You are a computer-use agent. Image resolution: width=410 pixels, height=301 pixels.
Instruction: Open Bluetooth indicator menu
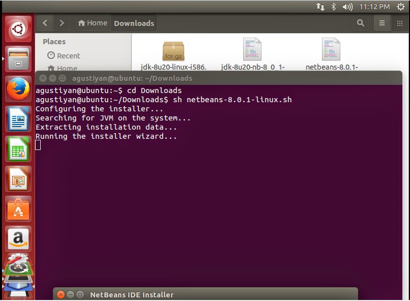[x=334, y=7]
